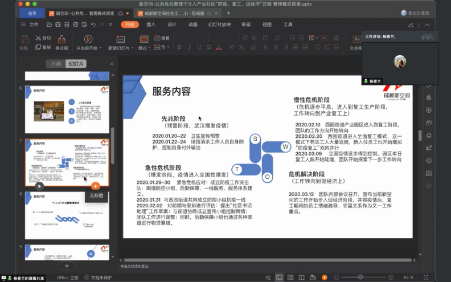Click the add slide plus button below thumbnails
Image resolution: width=451 pixels, height=282 pixels.
67,265
